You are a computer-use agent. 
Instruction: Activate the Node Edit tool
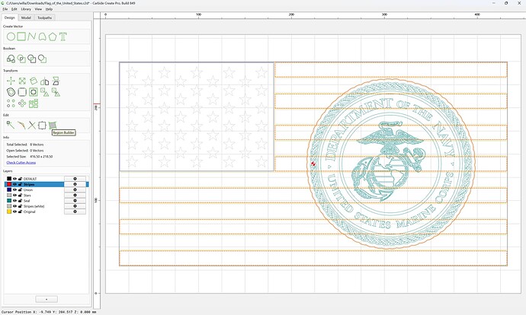click(11, 126)
